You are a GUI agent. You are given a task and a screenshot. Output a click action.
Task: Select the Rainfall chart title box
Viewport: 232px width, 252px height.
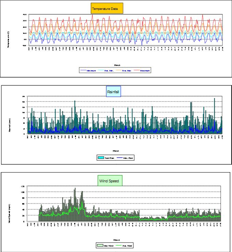click(x=114, y=91)
